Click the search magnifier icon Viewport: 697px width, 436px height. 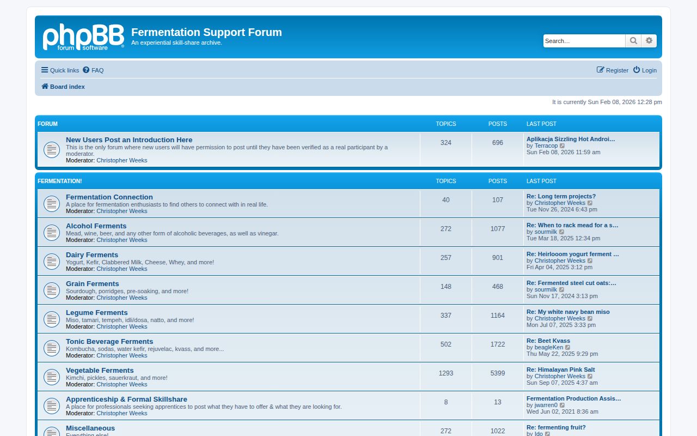tap(633, 40)
